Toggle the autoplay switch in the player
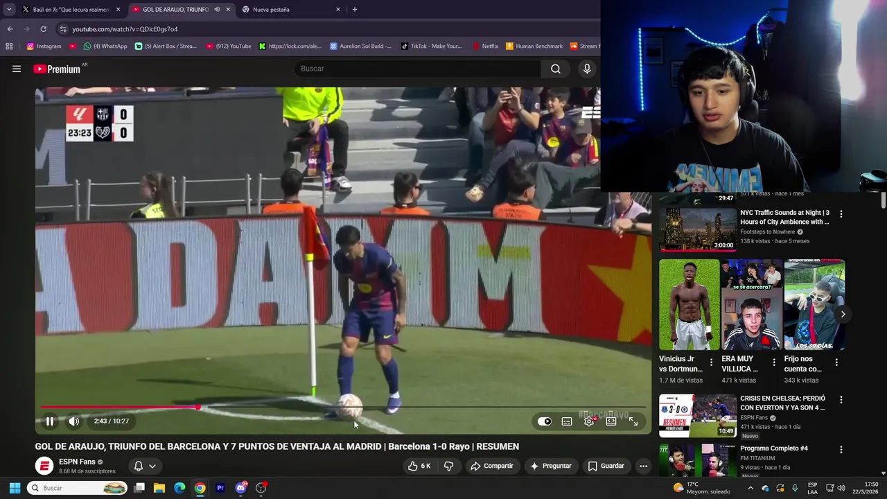 pos(545,421)
